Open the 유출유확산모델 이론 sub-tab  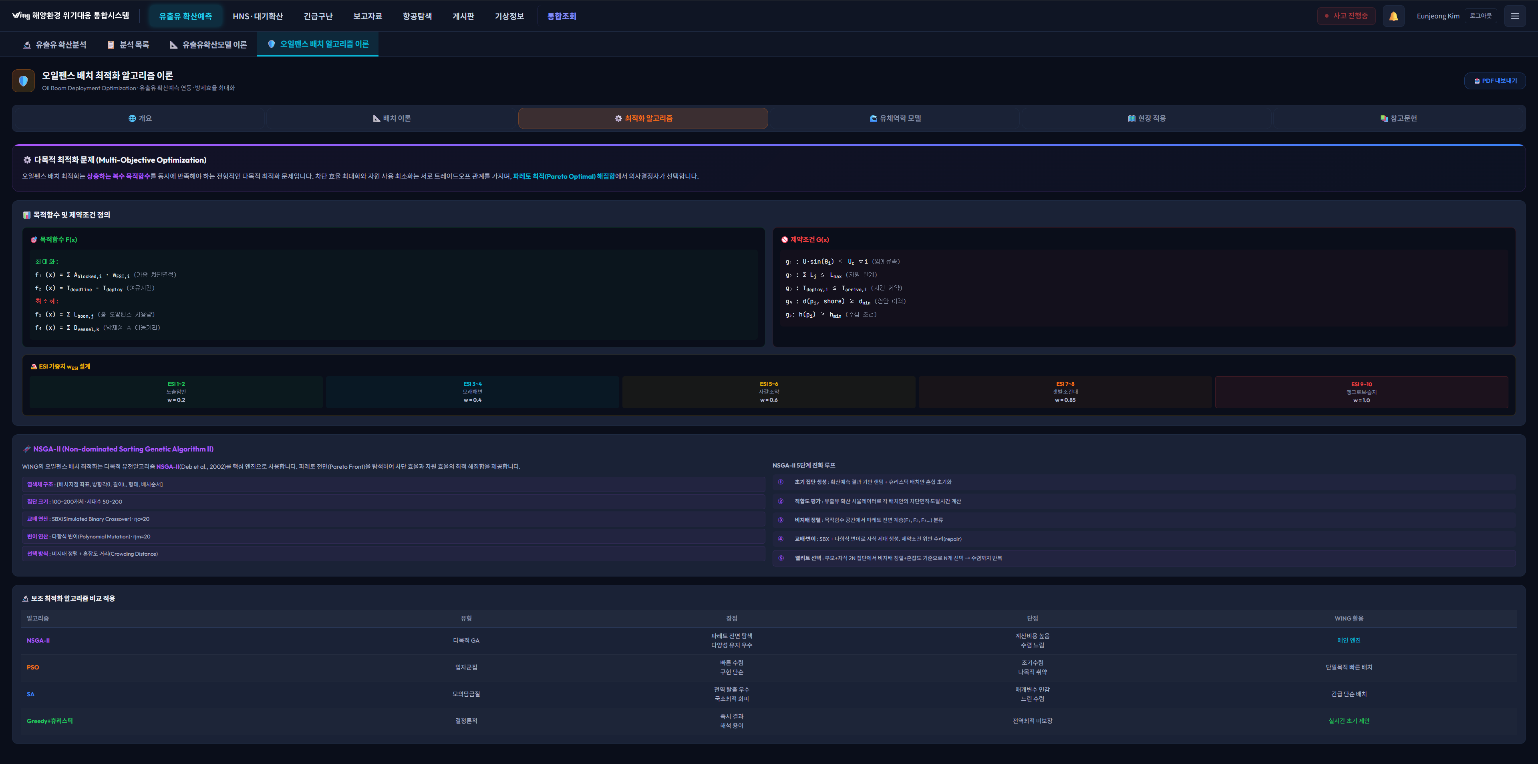[x=208, y=45]
